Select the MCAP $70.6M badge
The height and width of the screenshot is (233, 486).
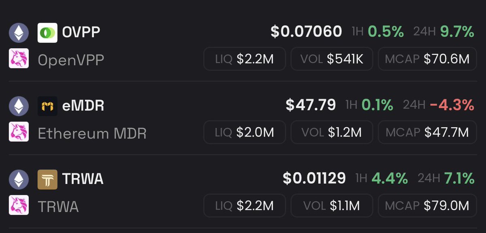tap(427, 59)
